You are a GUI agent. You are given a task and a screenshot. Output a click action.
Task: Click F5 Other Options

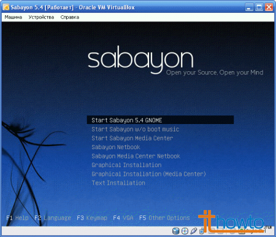(x=164, y=217)
